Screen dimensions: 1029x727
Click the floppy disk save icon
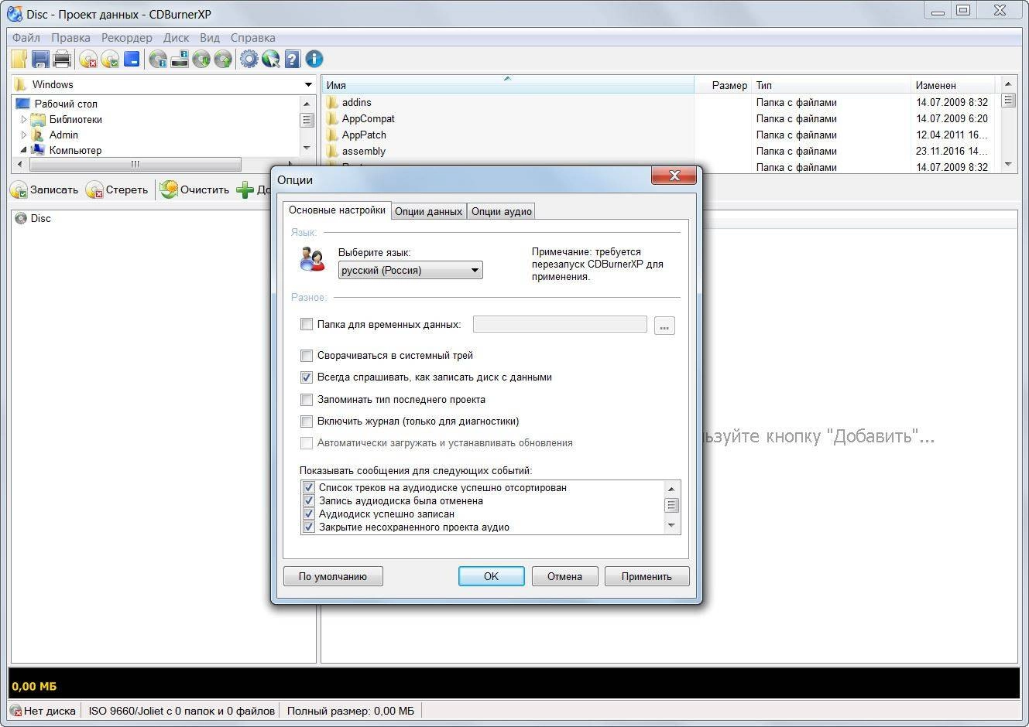[40, 59]
